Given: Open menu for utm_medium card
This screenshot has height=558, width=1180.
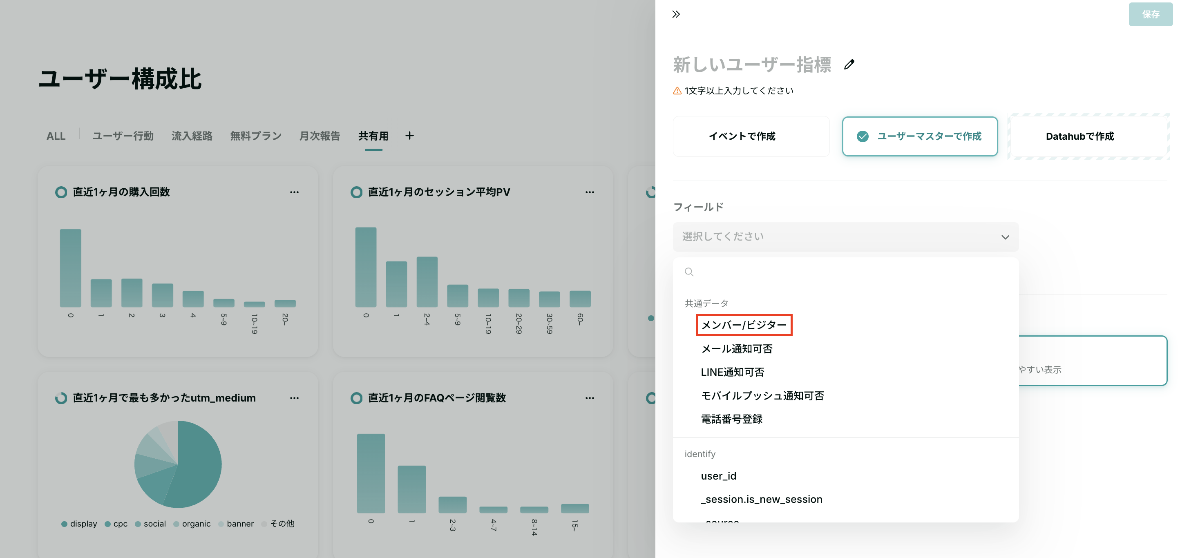Looking at the screenshot, I should click(x=294, y=398).
